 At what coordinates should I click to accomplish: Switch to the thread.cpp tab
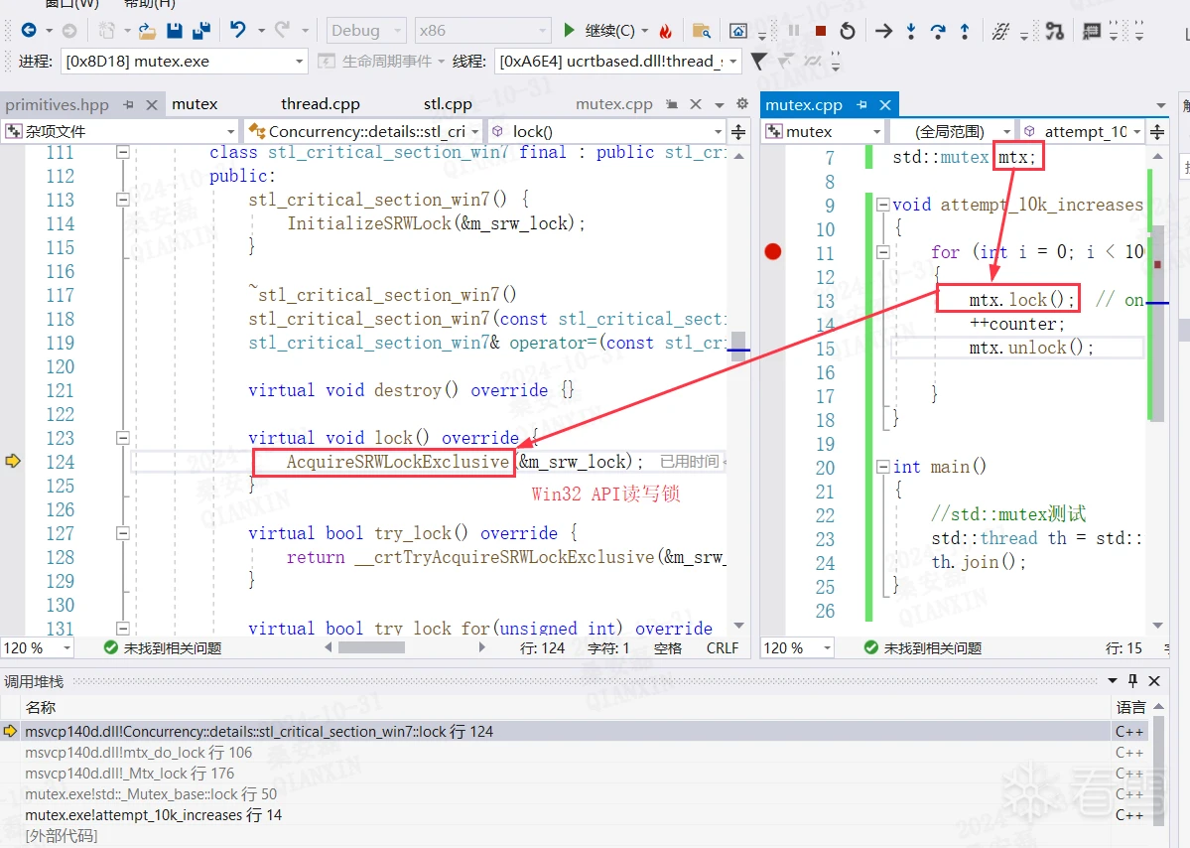click(x=320, y=104)
